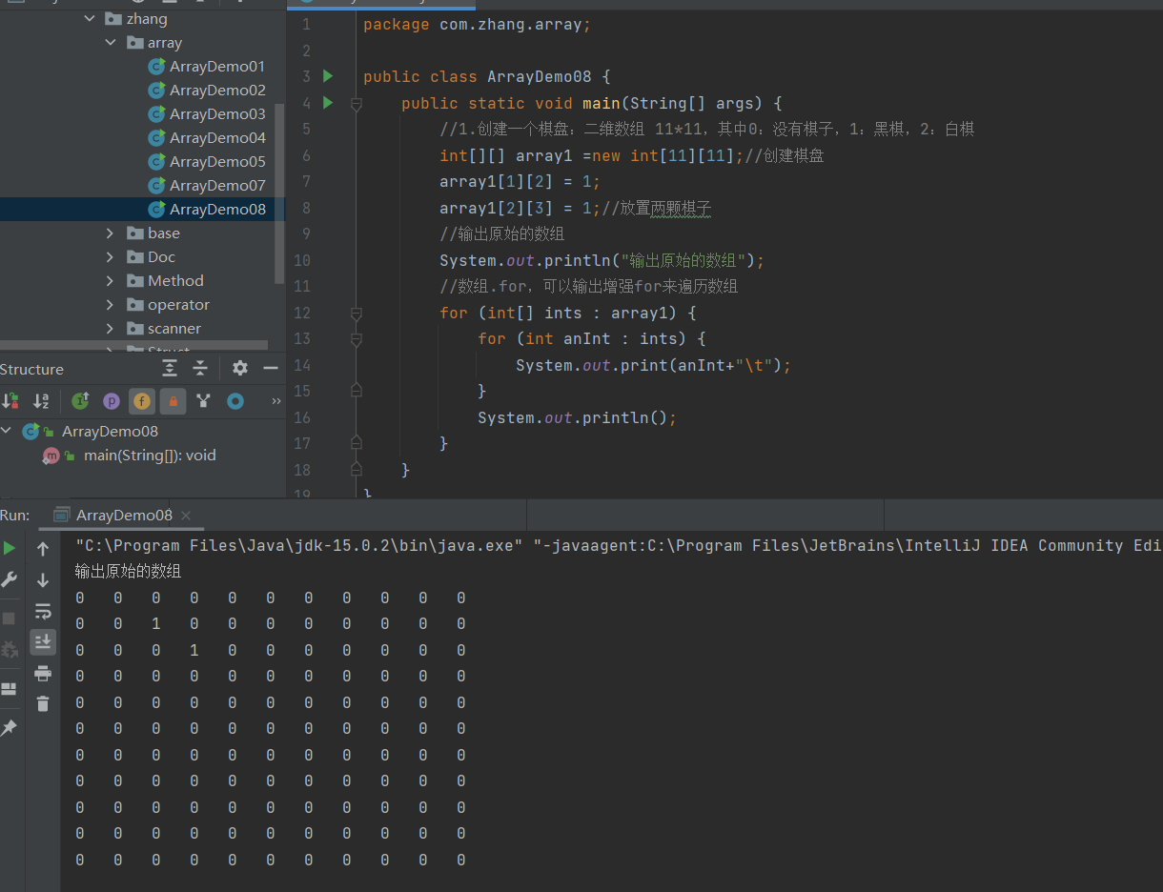Expand all nodes in the Structure panel
1163x892 pixels.
[170, 368]
